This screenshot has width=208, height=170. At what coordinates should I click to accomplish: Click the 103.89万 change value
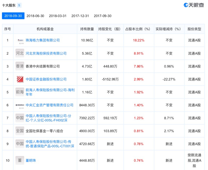pyautogui.click(x=110, y=131)
